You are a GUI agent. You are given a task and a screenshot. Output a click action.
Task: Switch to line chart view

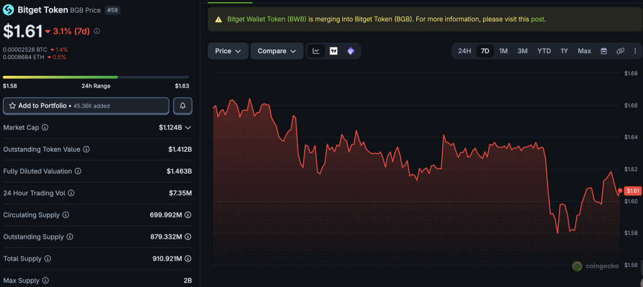pyautogui.click(x=316, y=51)
